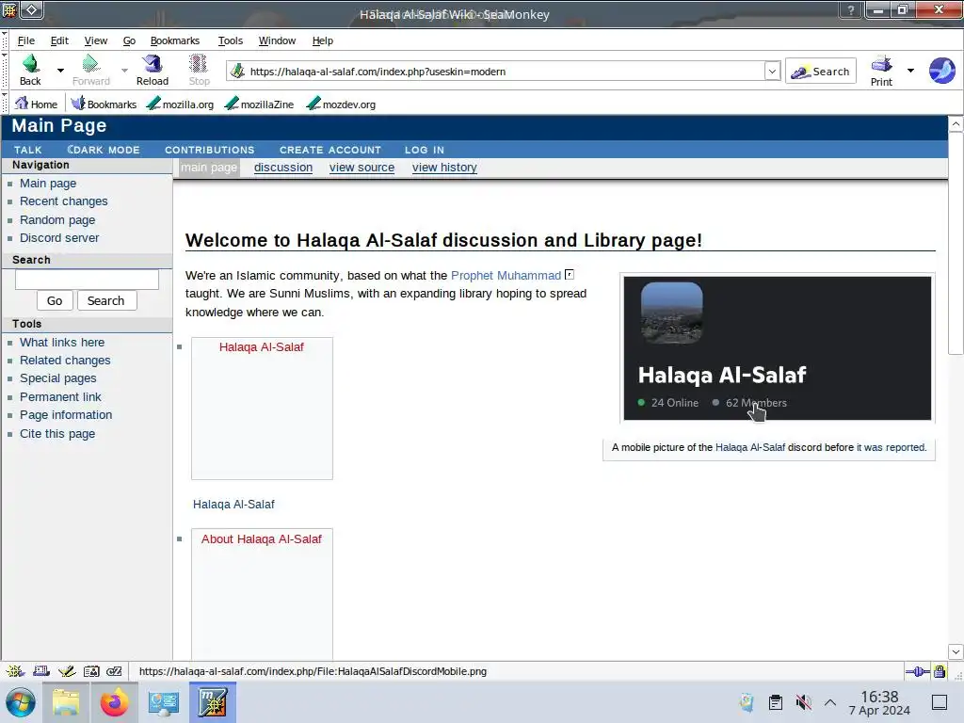This screenshot has width=964, height=723.
Task: Open the mozillaZine bookmark
Action: [x=259, y=104]
